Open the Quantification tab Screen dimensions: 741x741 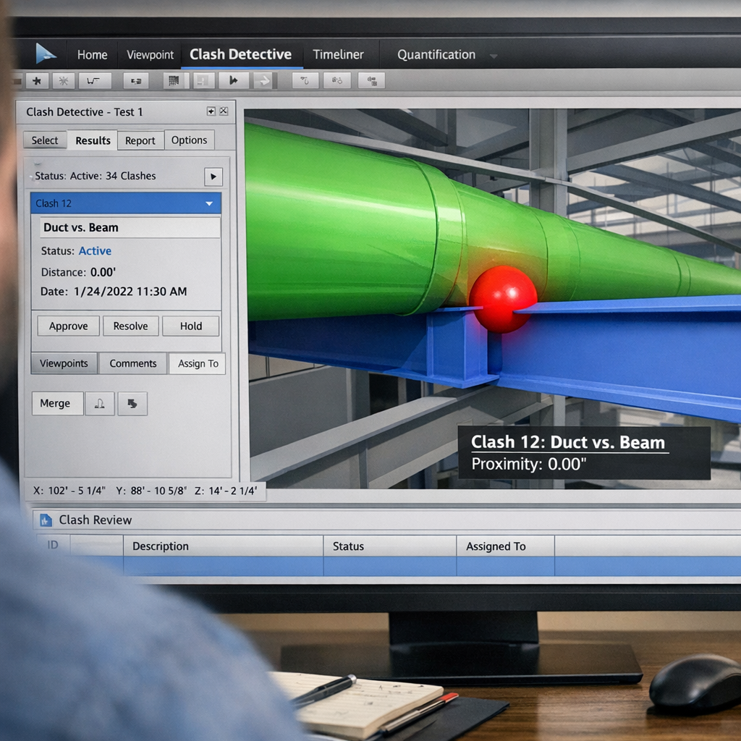coord(436,55)
